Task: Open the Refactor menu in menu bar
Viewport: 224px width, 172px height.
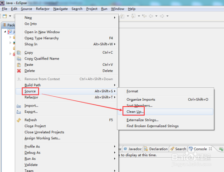Action: click(43, 9)
